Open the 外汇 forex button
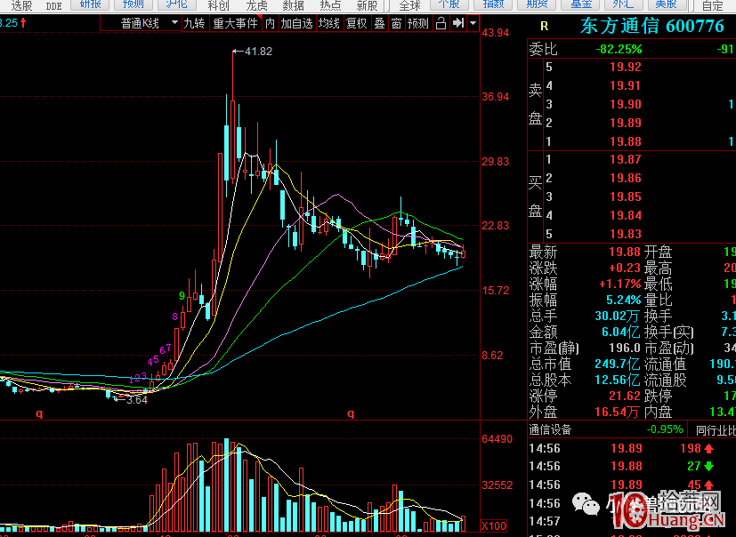Viewport: 736px width, 537px height. pos(624,4)
